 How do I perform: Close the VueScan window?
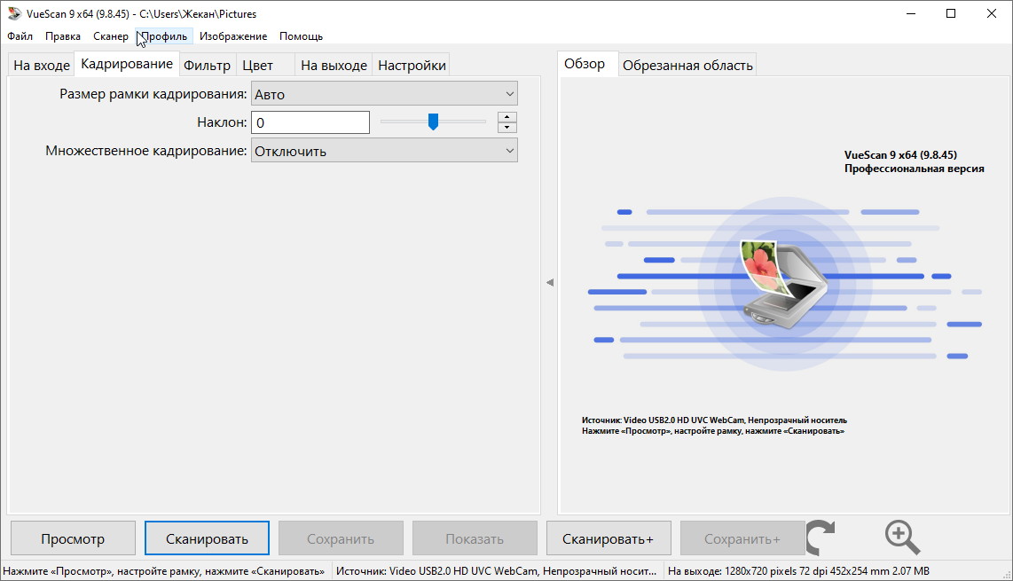pos(992,13)
